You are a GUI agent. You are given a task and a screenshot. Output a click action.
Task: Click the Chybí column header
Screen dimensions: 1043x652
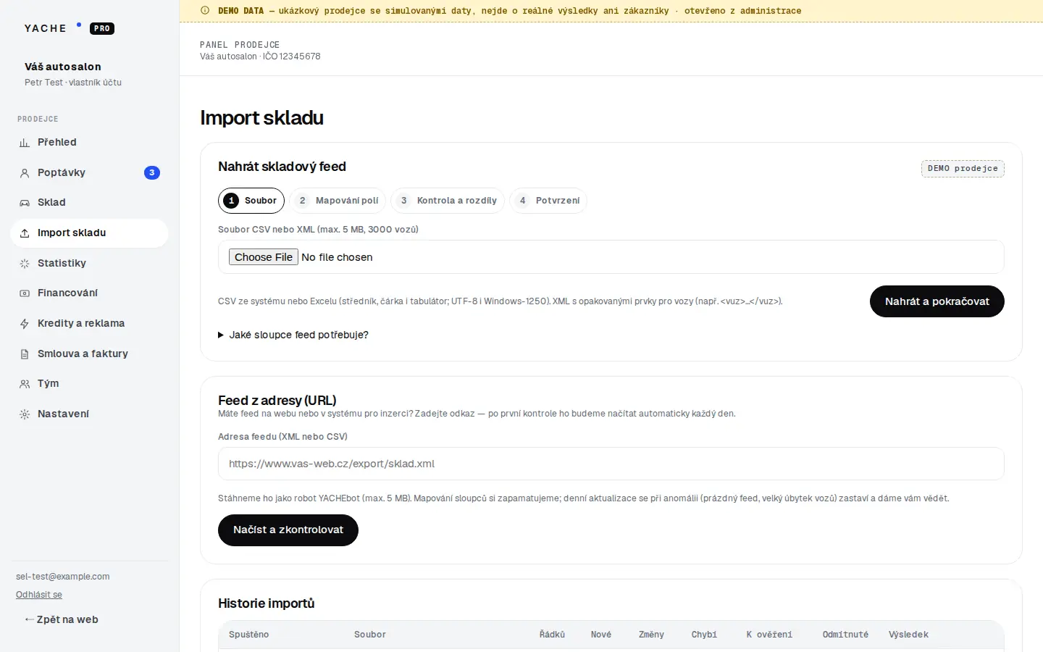(x=704, y=635)
